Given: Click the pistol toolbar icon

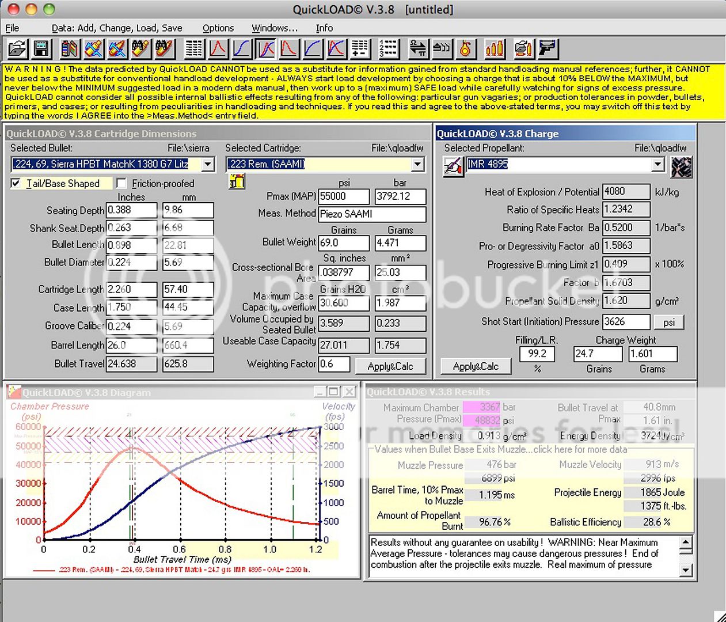Looking at the screenshot, I should [548, 48].
